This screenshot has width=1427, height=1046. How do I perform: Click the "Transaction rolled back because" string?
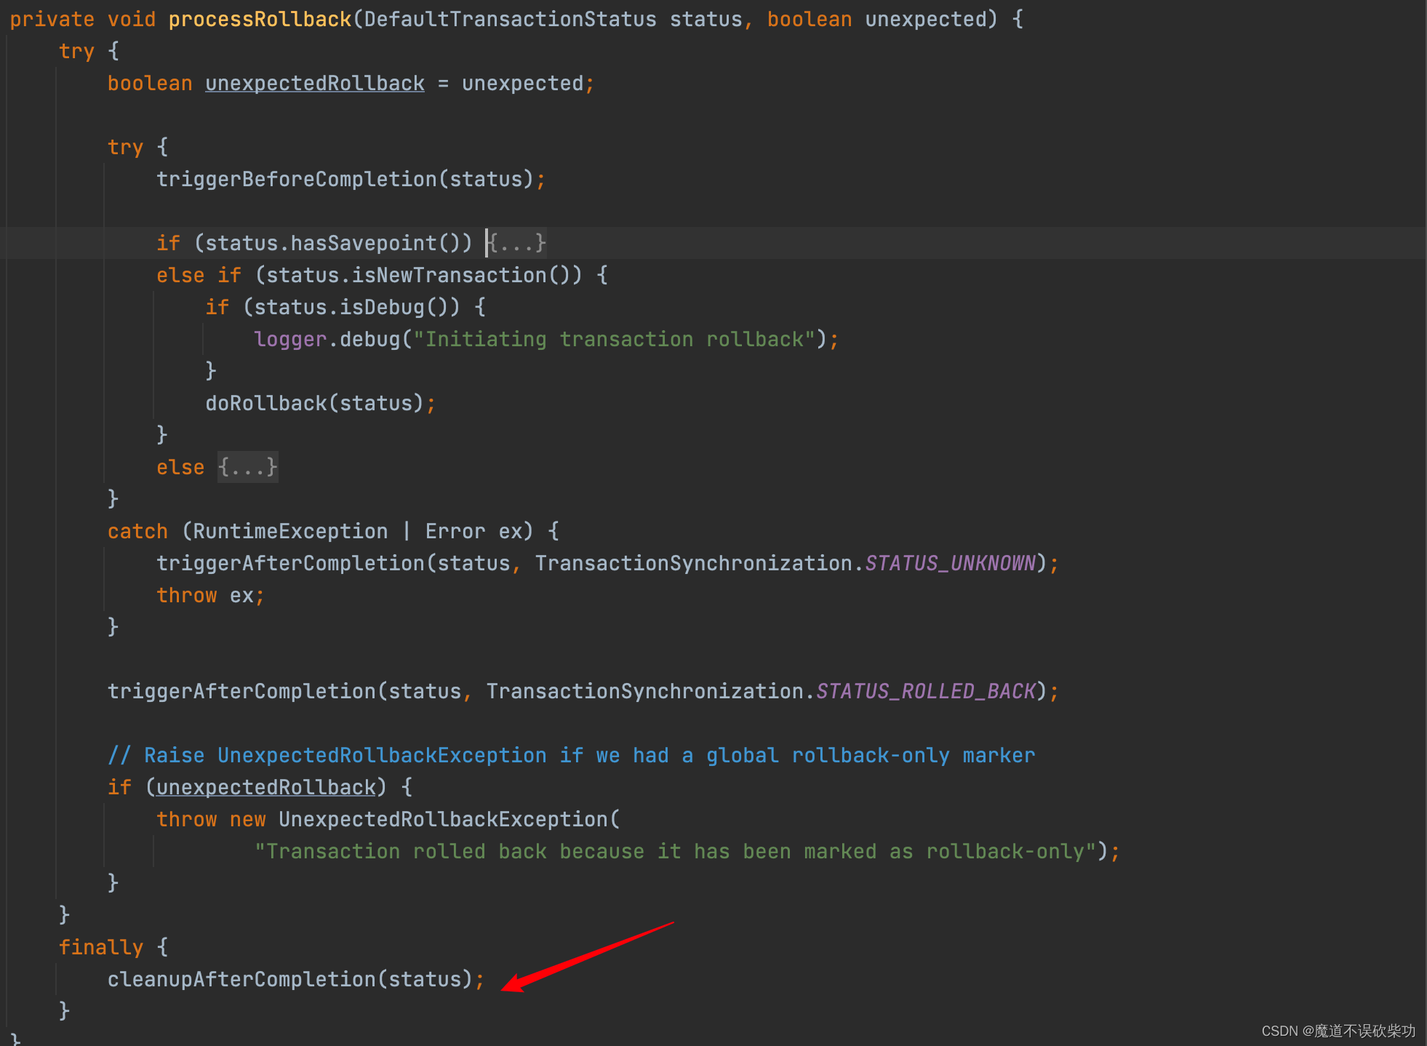click(x=675, y=851)
